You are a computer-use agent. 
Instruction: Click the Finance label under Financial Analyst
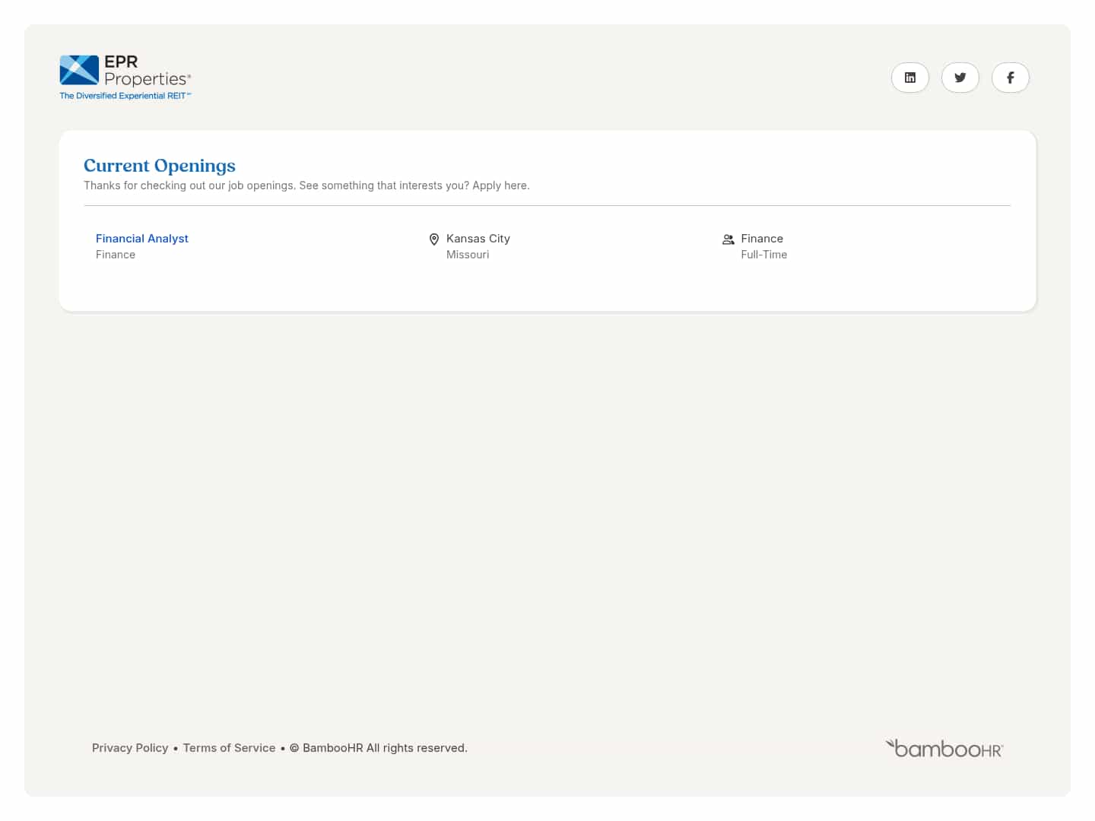116,255
